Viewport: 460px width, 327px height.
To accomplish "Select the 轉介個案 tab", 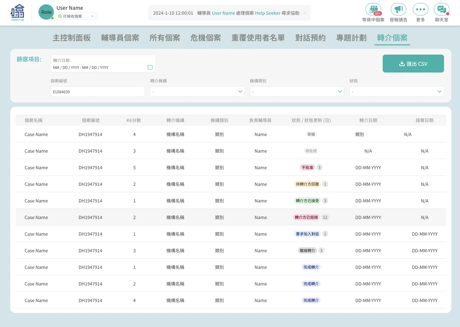I will point(392,38).
